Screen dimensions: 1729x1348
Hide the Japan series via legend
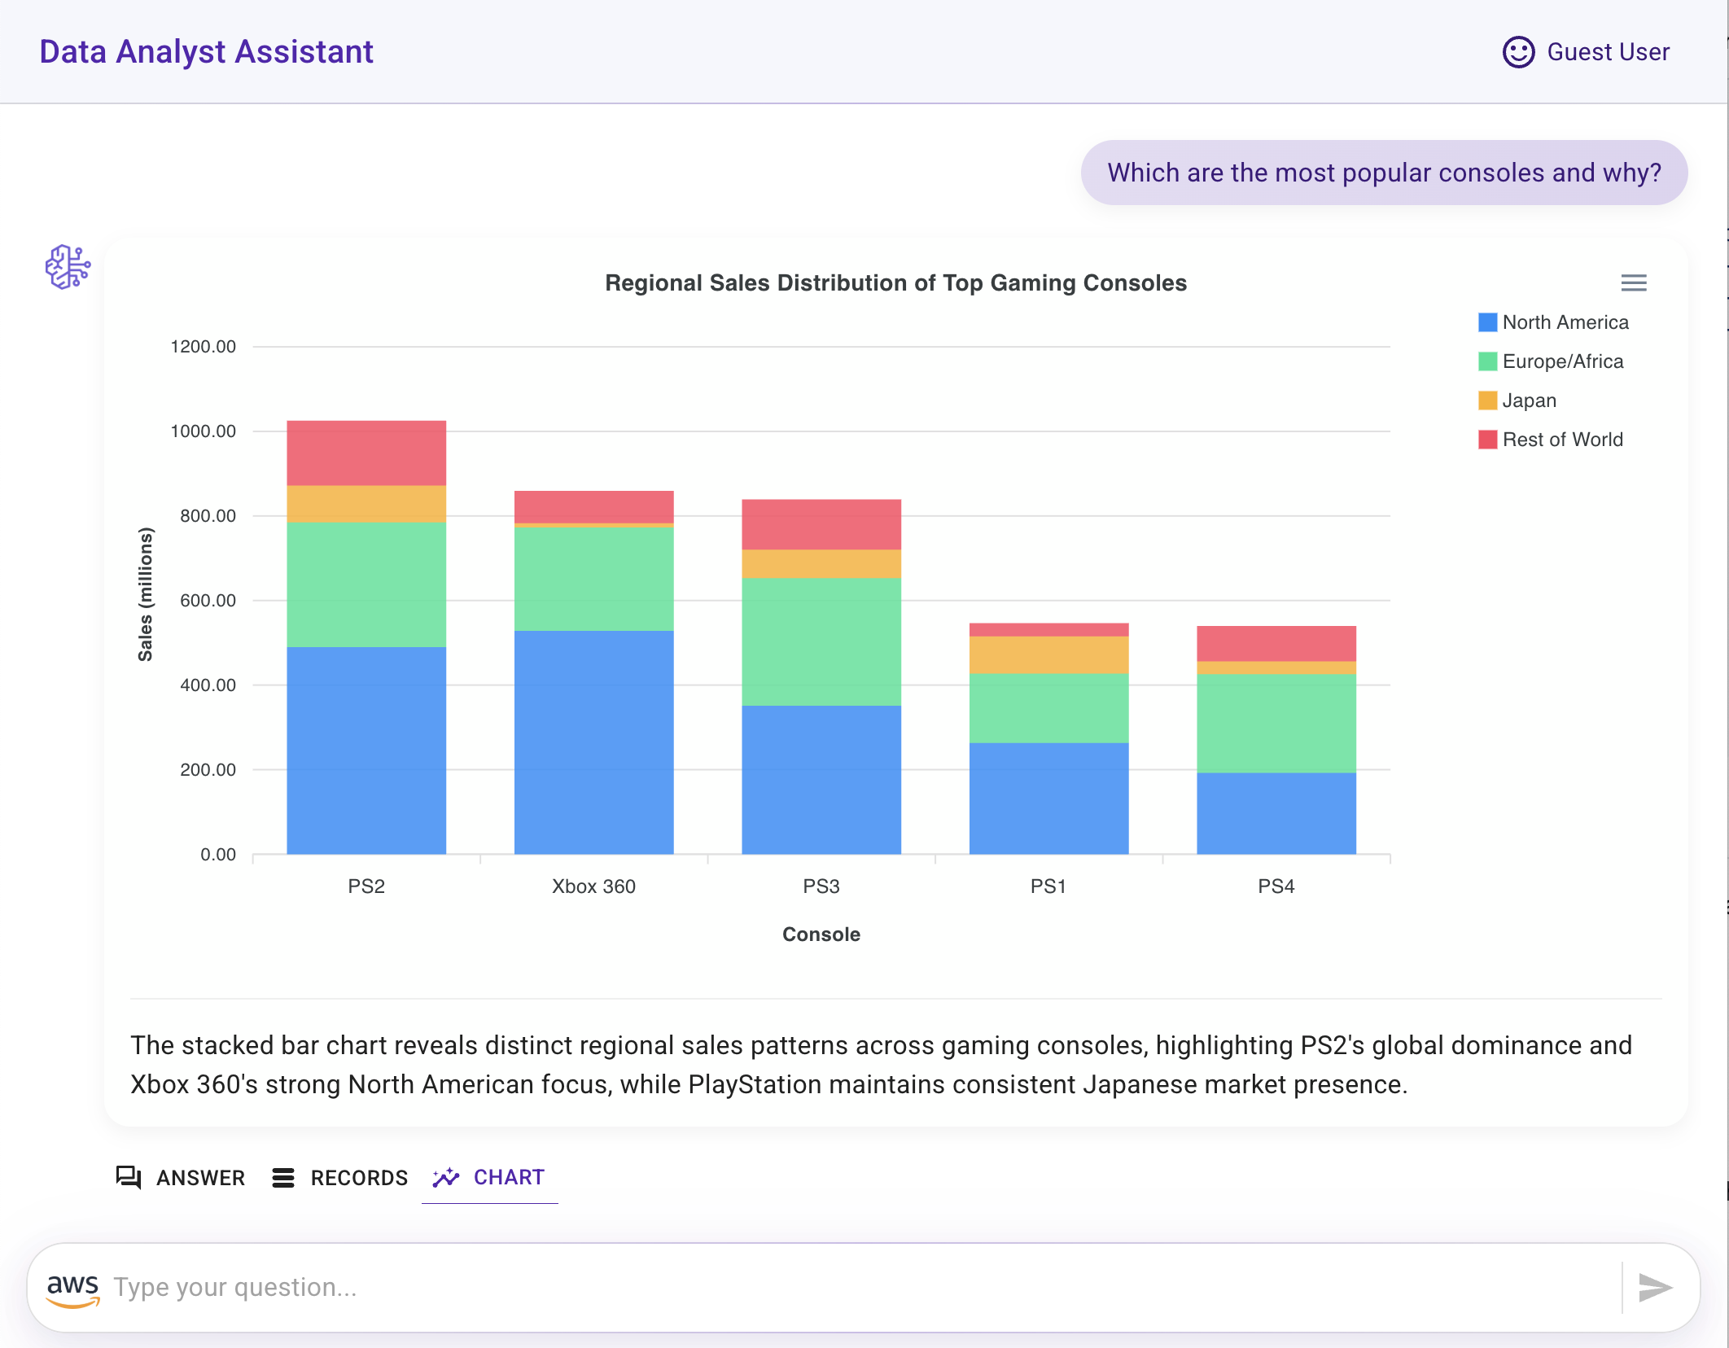pos(1517,400)
